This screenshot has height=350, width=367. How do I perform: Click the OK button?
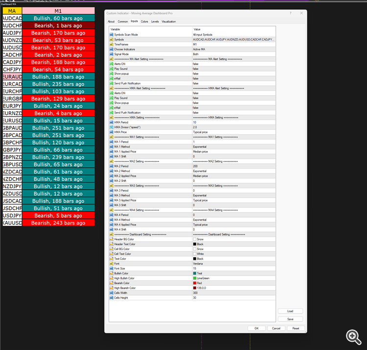pos(256,328)
